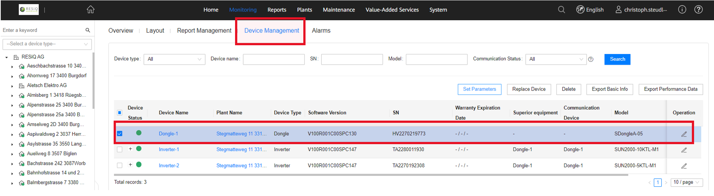Uncheck the Dongle-1 row checkbox

[x=120, y=133]
